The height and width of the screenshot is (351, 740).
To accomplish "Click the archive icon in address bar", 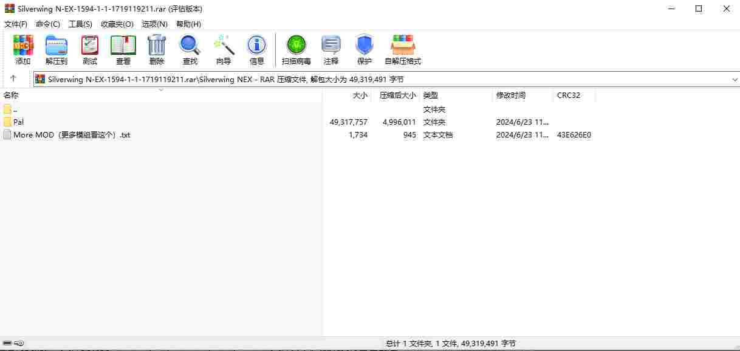I will (x=40, y=79).
